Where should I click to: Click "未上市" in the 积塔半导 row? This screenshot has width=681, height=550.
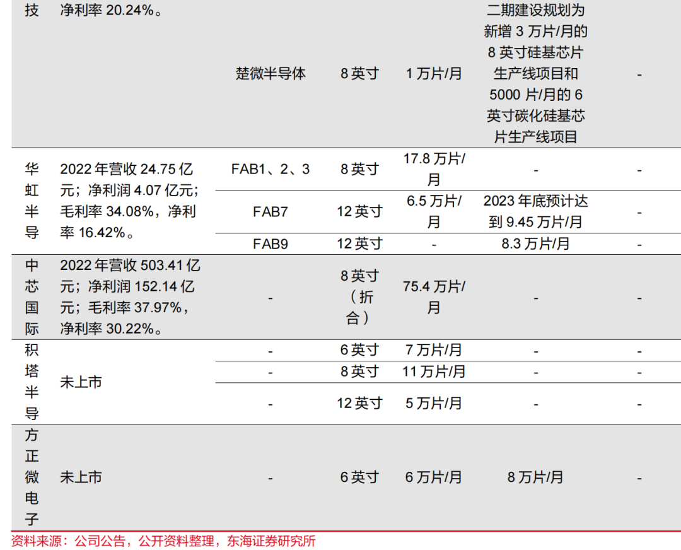pos(81,382)
